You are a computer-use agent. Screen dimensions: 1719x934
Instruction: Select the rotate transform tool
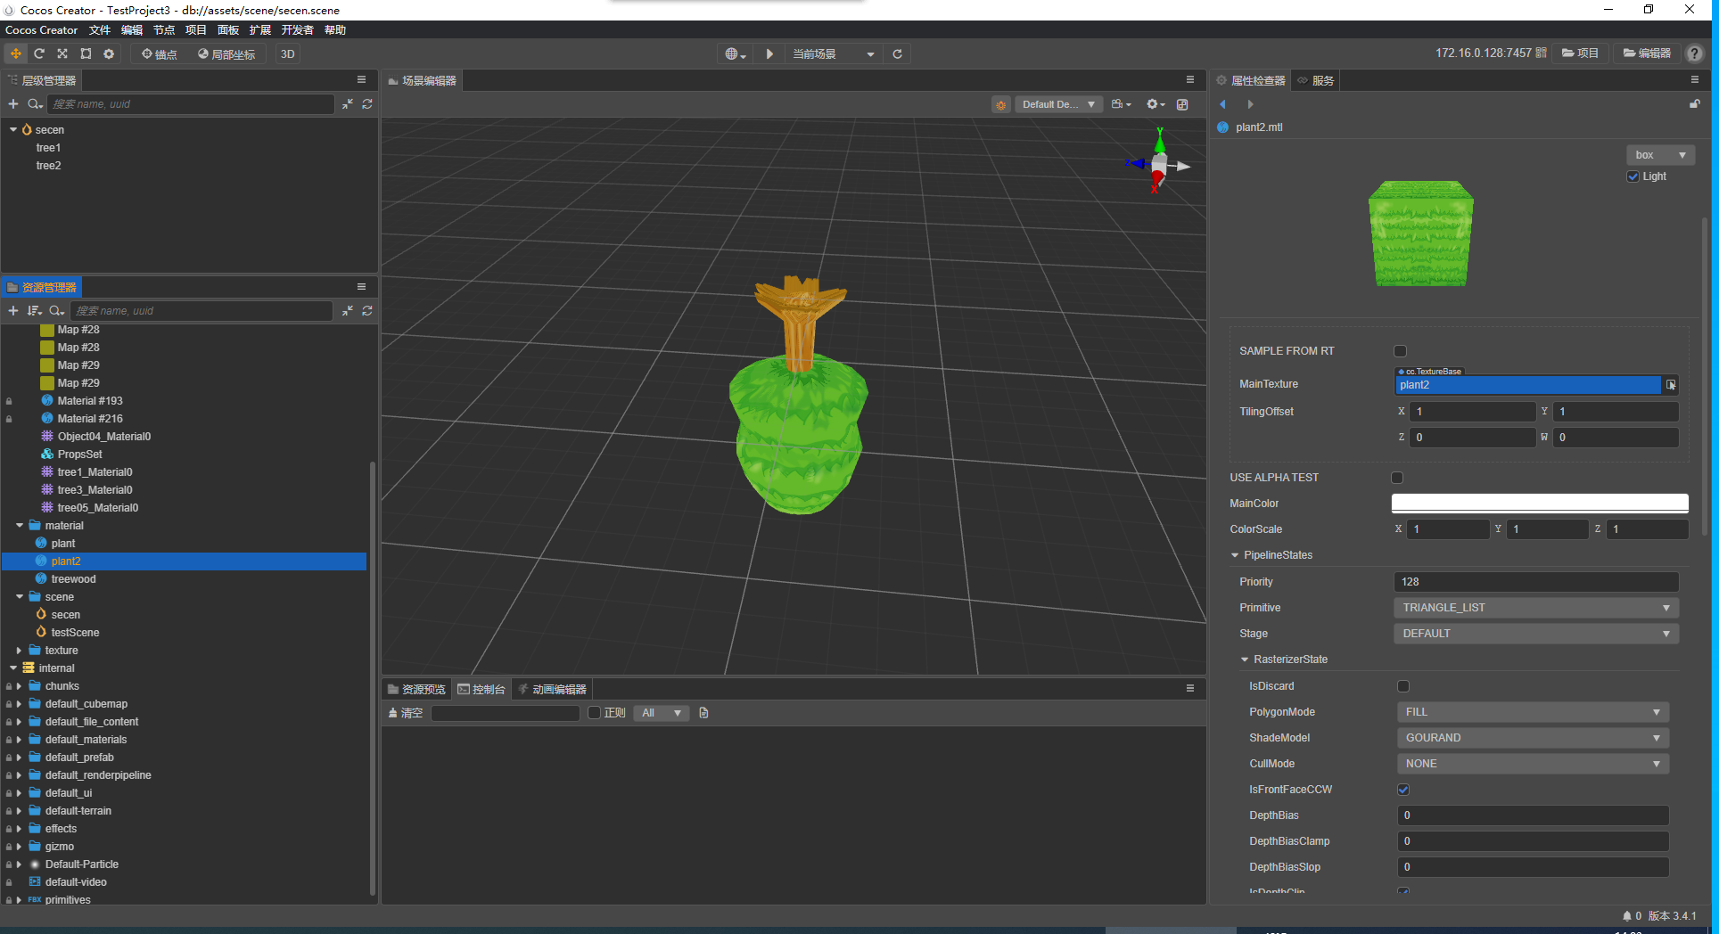[x=39, y=53]
